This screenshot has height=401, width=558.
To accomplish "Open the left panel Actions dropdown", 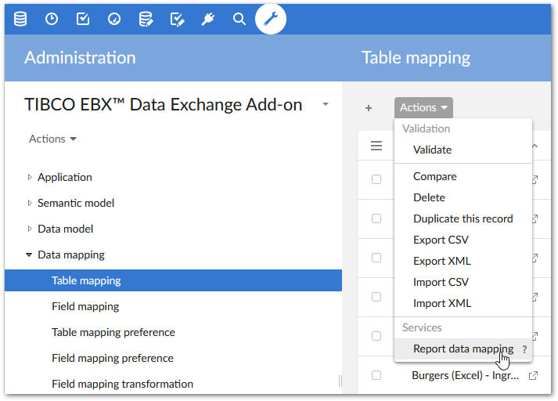I will 52,139.
